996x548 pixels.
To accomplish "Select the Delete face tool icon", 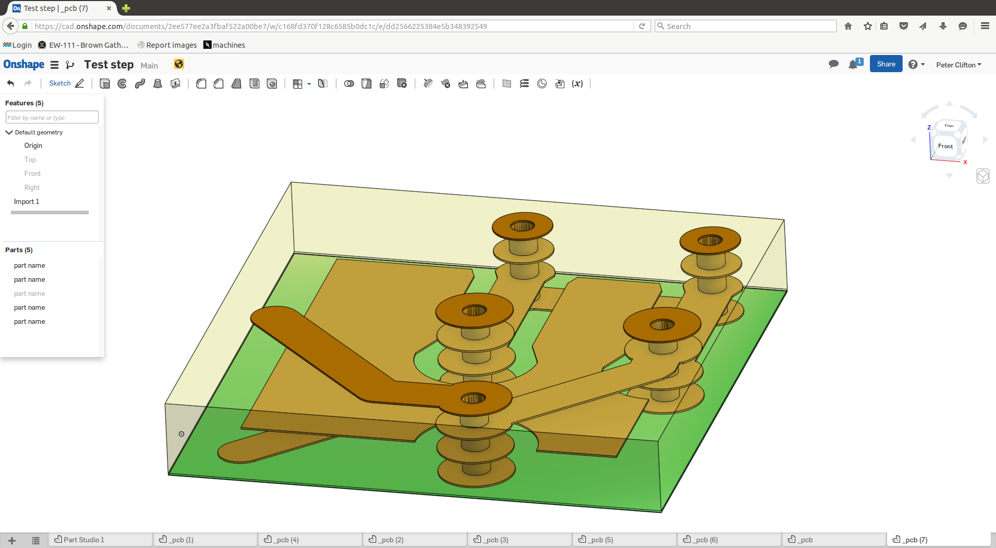I will (446, 84).
